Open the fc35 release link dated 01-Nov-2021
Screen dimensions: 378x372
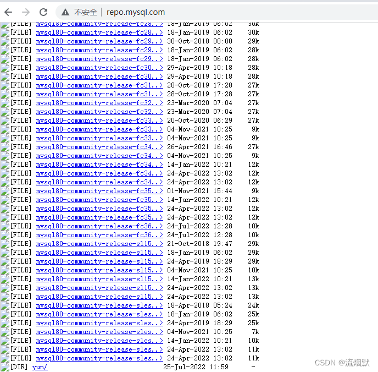point(99,191)
